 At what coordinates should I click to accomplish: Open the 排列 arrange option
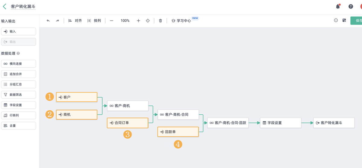pos(94,21)
